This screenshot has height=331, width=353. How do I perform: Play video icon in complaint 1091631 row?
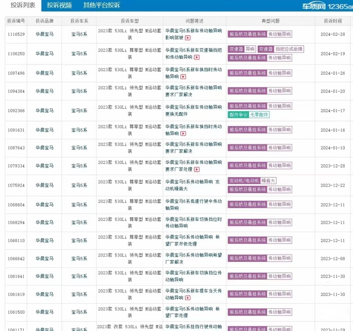coord(183,134)
